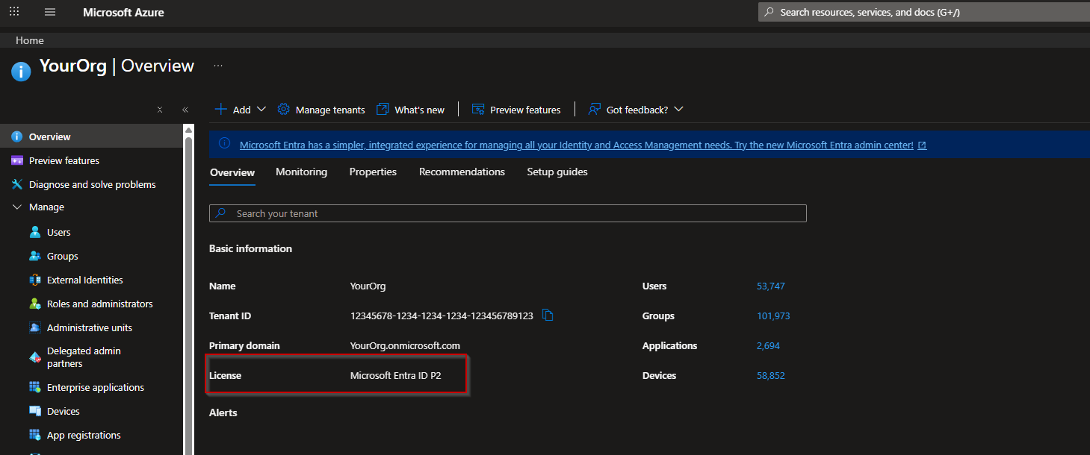Open the hamburger portal menu
The width and height of the screenshot is (1090, 455).
(50, 12)
